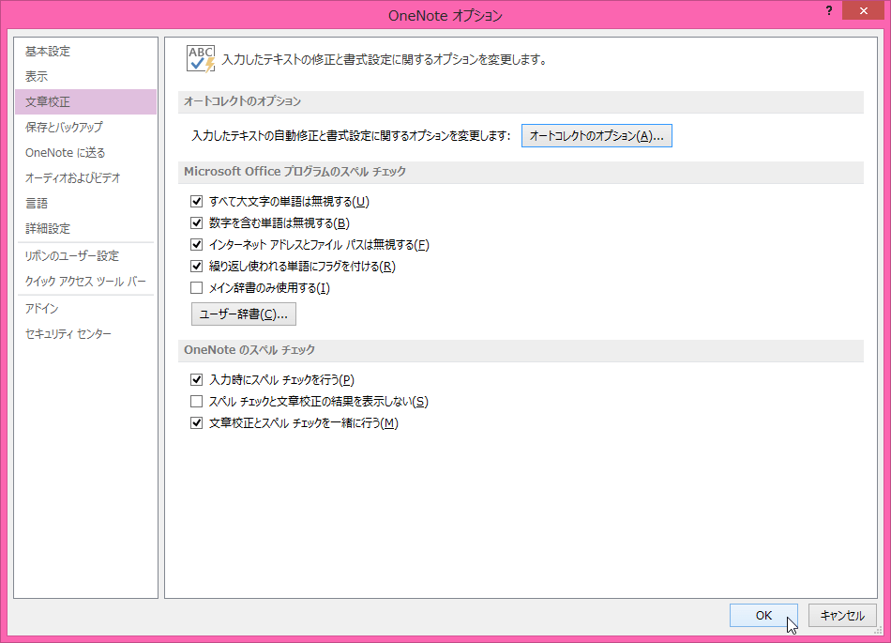Click the dialog title OneNote オプション
This screenshot has width=891, height=643.
click(x=445, y=15)
